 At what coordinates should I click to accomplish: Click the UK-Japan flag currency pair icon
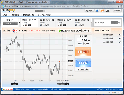(x=15, y=31)
